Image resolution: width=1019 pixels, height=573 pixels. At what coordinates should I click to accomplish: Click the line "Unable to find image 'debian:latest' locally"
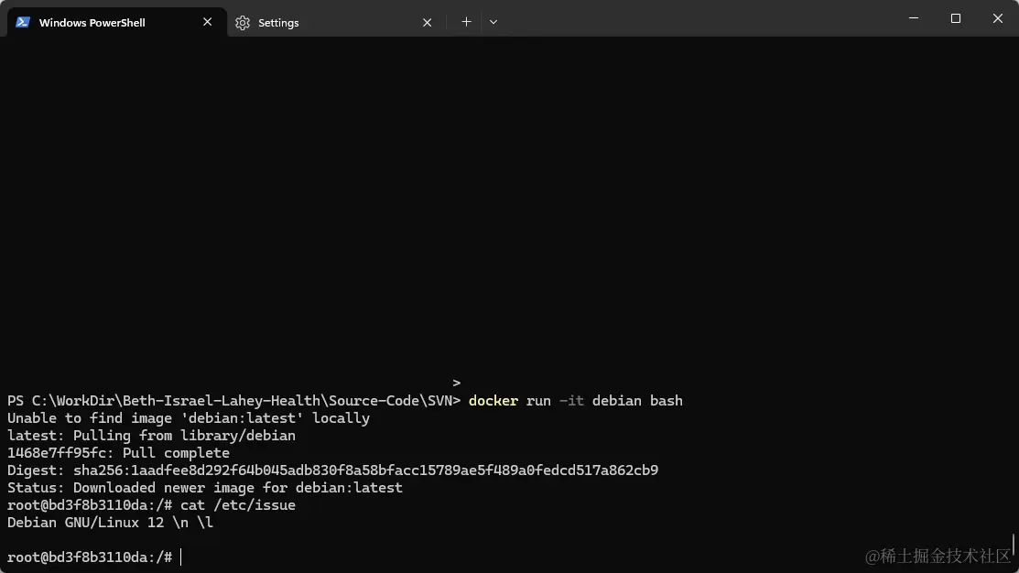(x=189, y=418)
